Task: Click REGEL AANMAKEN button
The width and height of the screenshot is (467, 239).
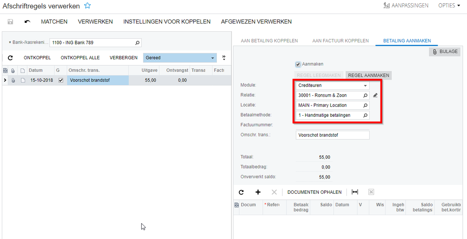Action: (368, 76)
